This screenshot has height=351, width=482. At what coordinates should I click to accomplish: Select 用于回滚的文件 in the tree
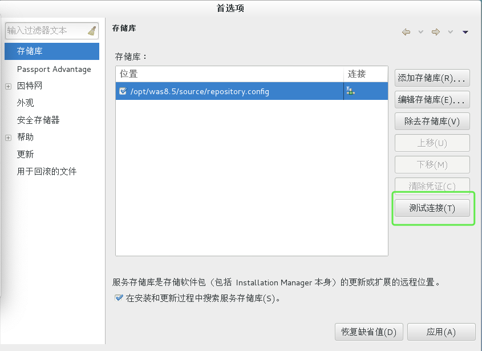coord(47,171)
